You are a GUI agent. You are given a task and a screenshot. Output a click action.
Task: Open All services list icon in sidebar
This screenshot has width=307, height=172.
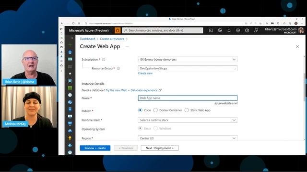click(70, 66)
